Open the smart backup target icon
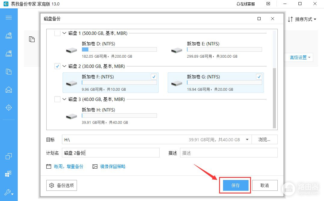This screenshot has height=201, width=324. (x=9, y=108)
